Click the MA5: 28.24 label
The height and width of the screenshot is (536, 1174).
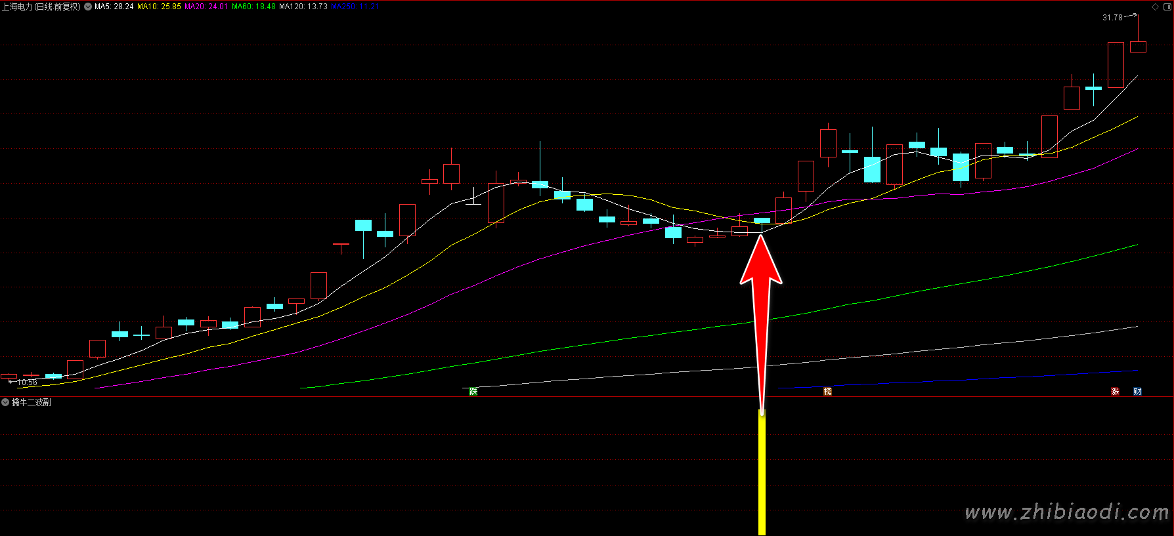[x=114, y=7]
